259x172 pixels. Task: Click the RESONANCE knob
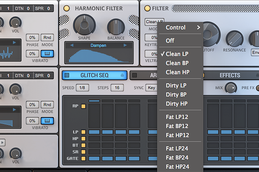pyautogui.click(x=234, y=39)
